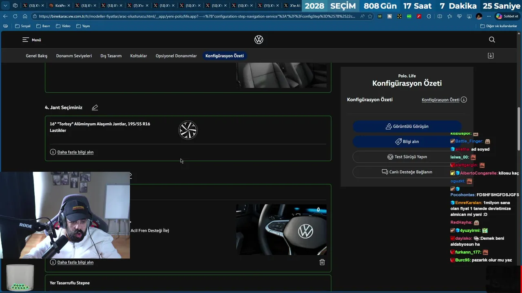The width and height of the screenshot is (522, 293).
Task: Click the page vertical scrollbar thumb
Action: point(519,129)
